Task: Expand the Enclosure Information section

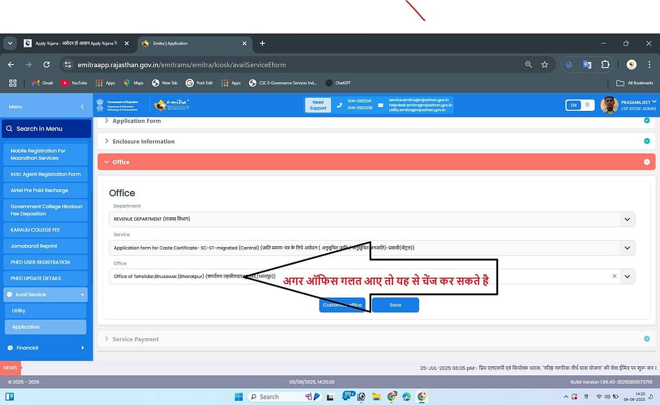Action: (x=143, y=141)
